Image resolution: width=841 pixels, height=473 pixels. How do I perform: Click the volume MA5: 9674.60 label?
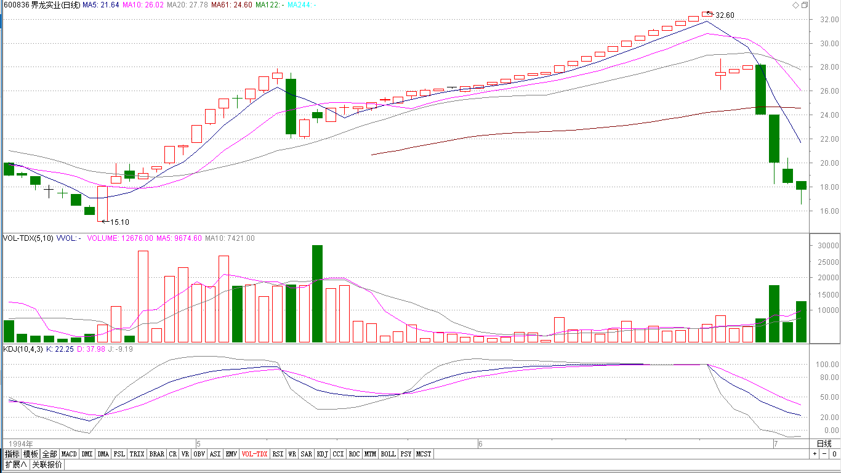coord(179,238)
